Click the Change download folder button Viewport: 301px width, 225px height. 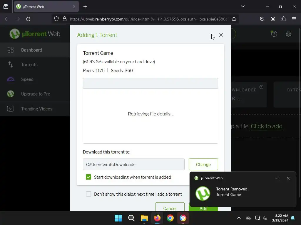pyautogui.click(x=203, y=164)
